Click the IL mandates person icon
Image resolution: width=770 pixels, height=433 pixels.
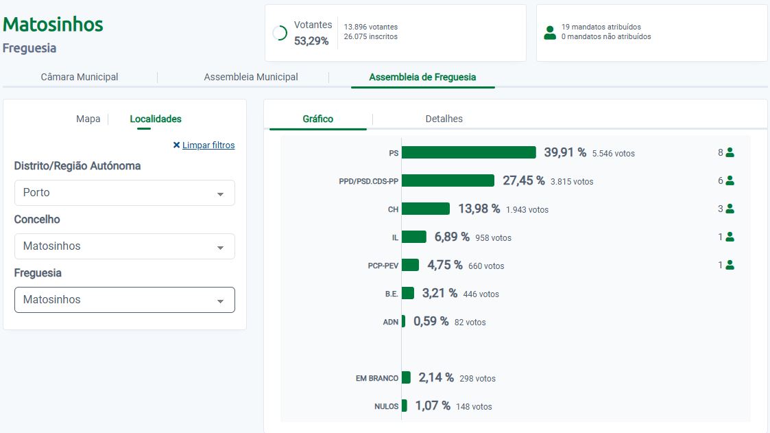tap(730, 237)
